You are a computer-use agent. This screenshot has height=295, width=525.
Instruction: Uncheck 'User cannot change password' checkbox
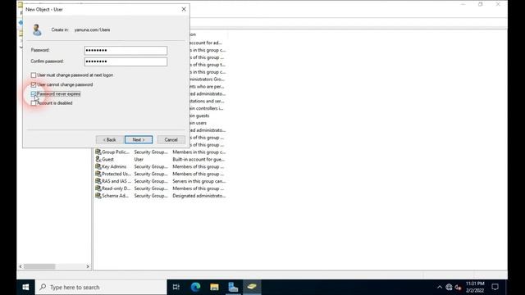[x=34, y=84]
